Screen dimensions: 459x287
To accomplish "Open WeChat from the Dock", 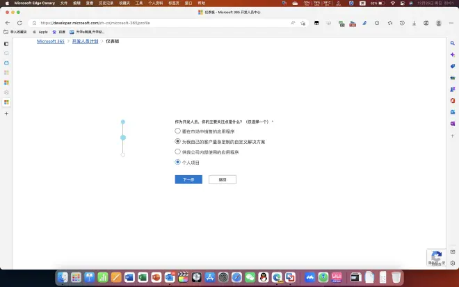I will point(250,277).
